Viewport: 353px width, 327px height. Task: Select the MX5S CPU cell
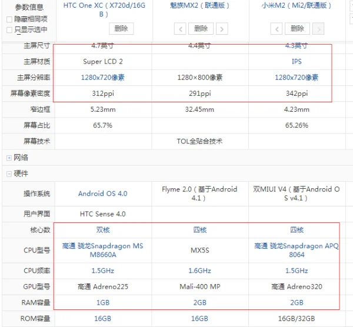[199, 251]
